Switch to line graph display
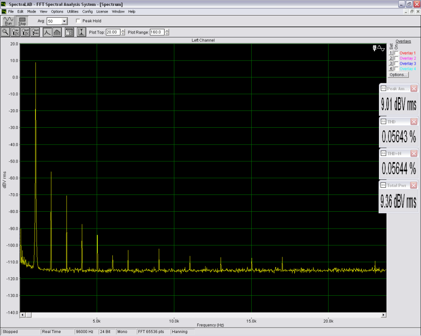The width and height of the screenshot is (421, 336). pyautogui.click(x=47, y=32)
